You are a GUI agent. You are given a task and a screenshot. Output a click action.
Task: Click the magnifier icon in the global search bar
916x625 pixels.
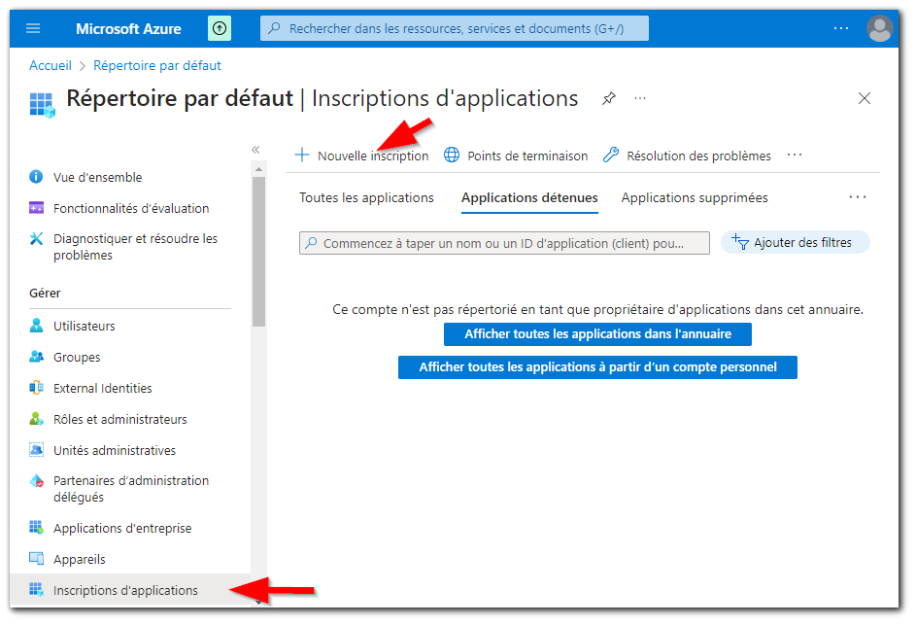tap(274, 28)
